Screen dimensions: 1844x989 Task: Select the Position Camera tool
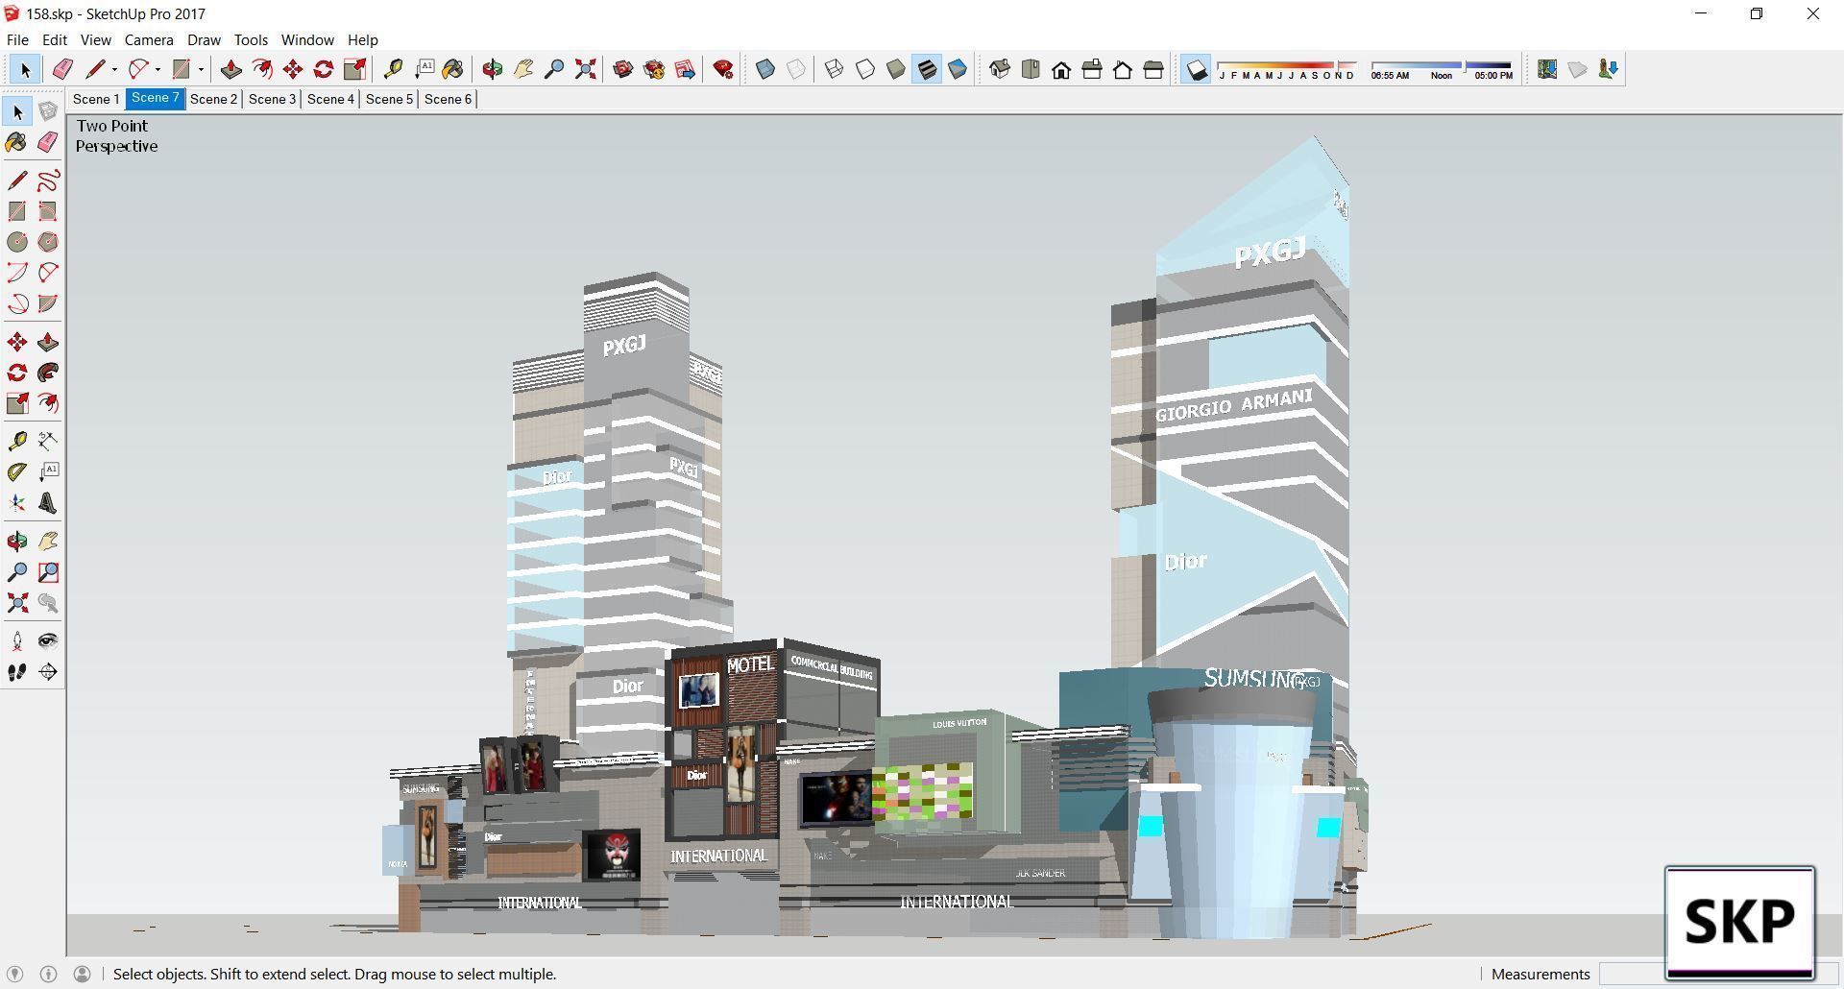click(17, 640)
